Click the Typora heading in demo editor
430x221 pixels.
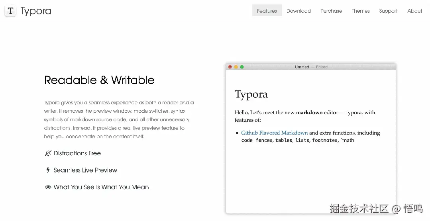[x=251, y=94]
